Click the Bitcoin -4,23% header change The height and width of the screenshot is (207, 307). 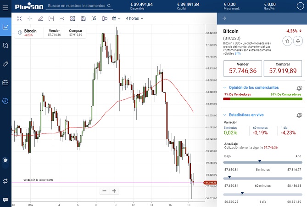pos(294,31)
